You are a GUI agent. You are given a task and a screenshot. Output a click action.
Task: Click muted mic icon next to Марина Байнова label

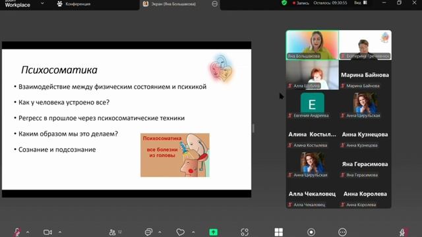pos(343,86)
